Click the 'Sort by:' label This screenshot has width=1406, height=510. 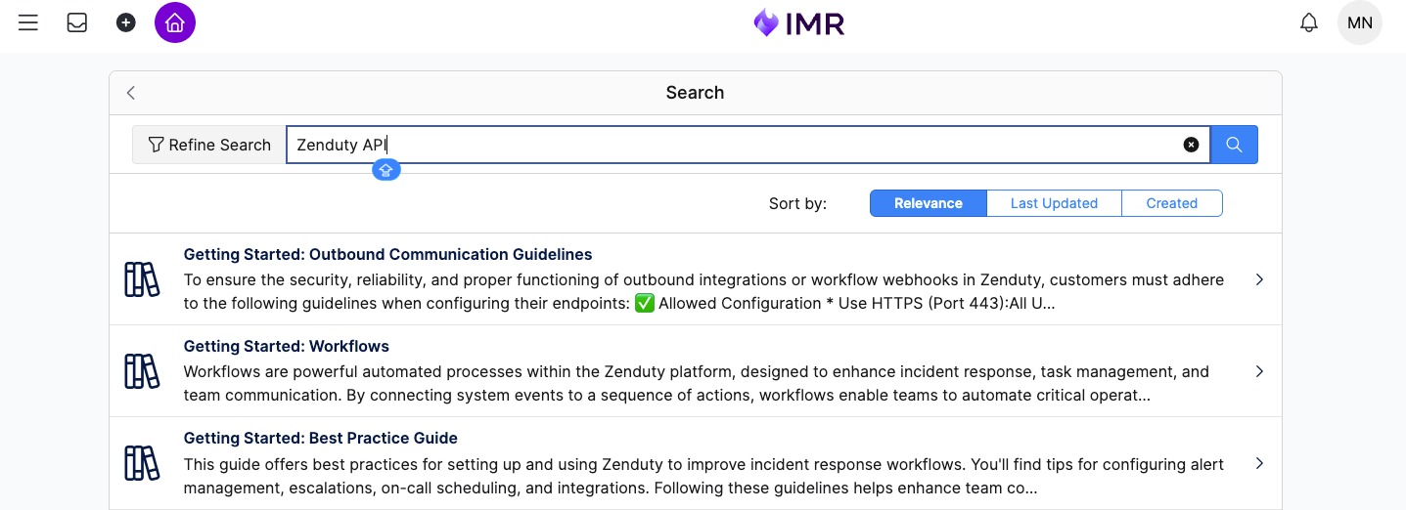tap(797, 203)
